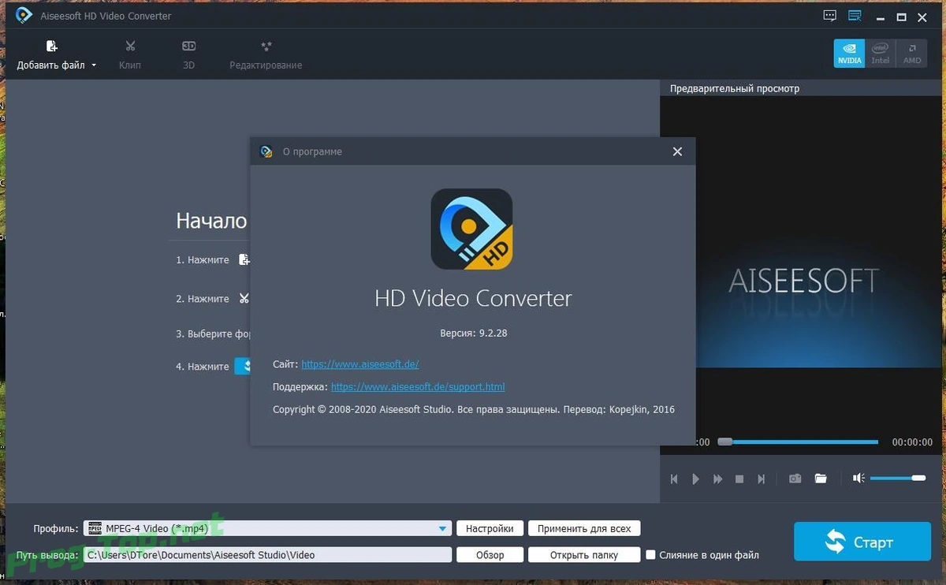Screen dimensions: 946x585
Task: Click the Настройки button
Action: tap(490, 528)
